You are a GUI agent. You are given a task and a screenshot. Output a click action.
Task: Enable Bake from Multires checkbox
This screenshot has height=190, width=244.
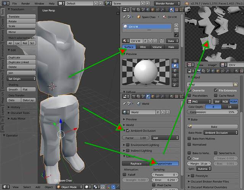(189, 138)
